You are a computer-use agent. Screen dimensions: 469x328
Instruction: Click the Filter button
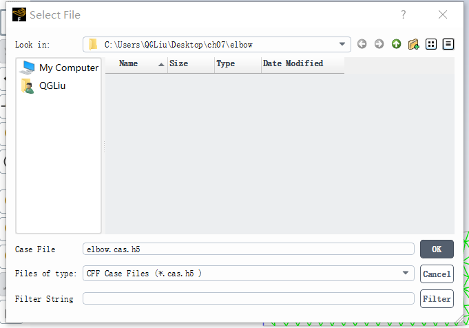pyautogui.click(x=437, y=298)
